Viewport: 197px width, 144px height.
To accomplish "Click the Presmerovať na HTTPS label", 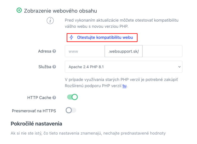I will click(34, 111).
